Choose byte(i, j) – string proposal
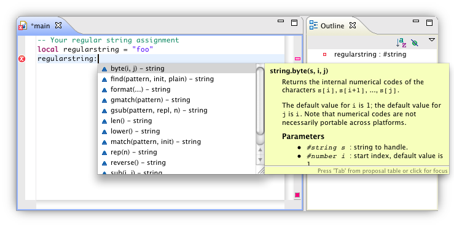This screenshot has width=454, height=227. tap(177, 68)
